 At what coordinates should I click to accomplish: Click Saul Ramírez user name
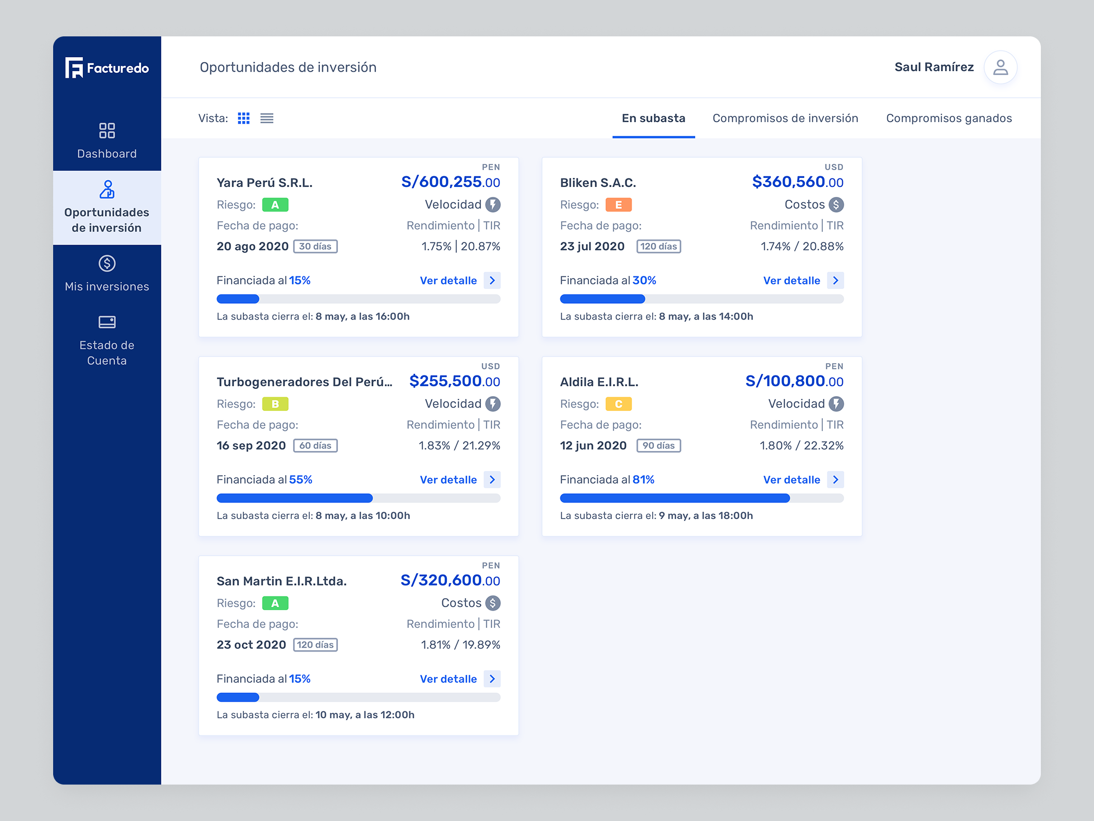point(934,67)
